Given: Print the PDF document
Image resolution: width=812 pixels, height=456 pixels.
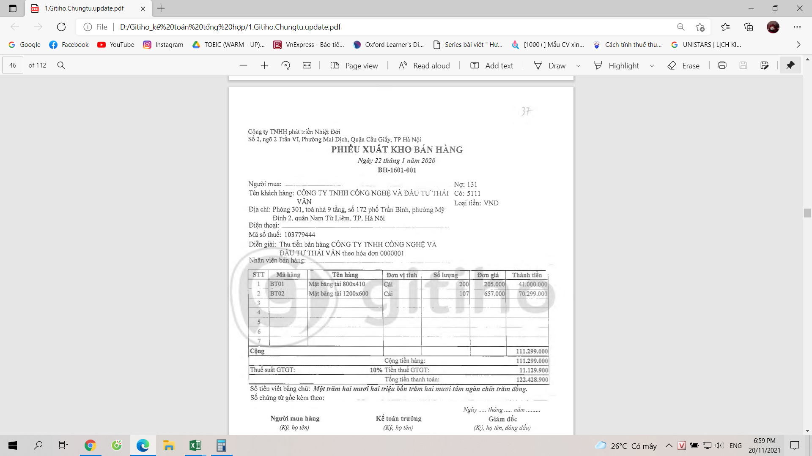Looking at the screenshot, I should 722,65.
